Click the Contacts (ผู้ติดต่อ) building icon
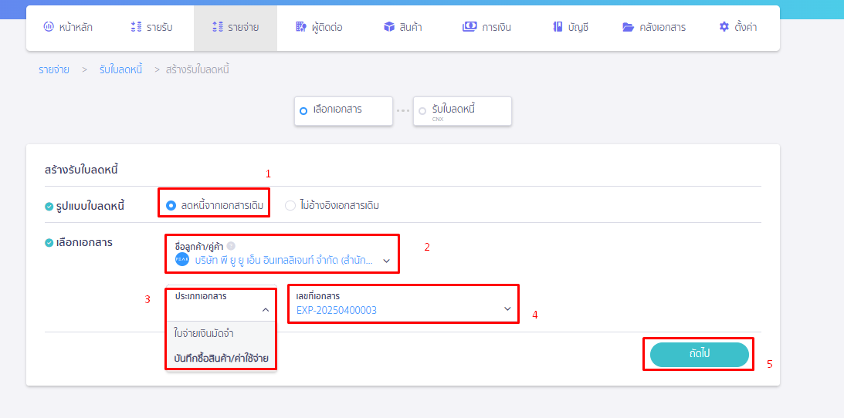This screenshot has height=418, width=844. [x=301, y=27]
